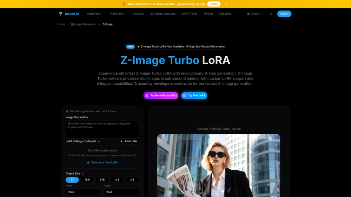This screenshot has width=351, height=197.
Task: Click the plus icon on Add LoRA
Action: pyautogui.click(x=121, y=141)
